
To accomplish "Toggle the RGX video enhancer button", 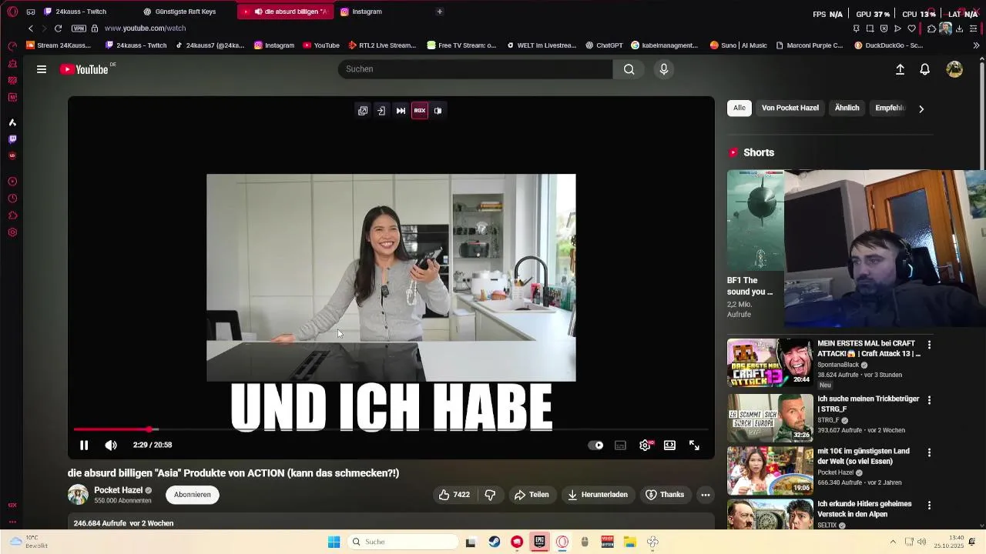I will [420, 111].
